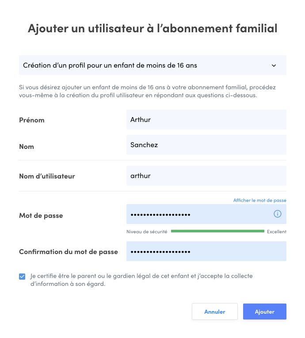The image size is (305, 338).
Task: Select the Nom d'utilisateur input field
Action: pos(206,176)
